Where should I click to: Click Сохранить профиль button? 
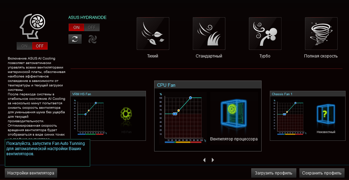[x=322, y=173]
